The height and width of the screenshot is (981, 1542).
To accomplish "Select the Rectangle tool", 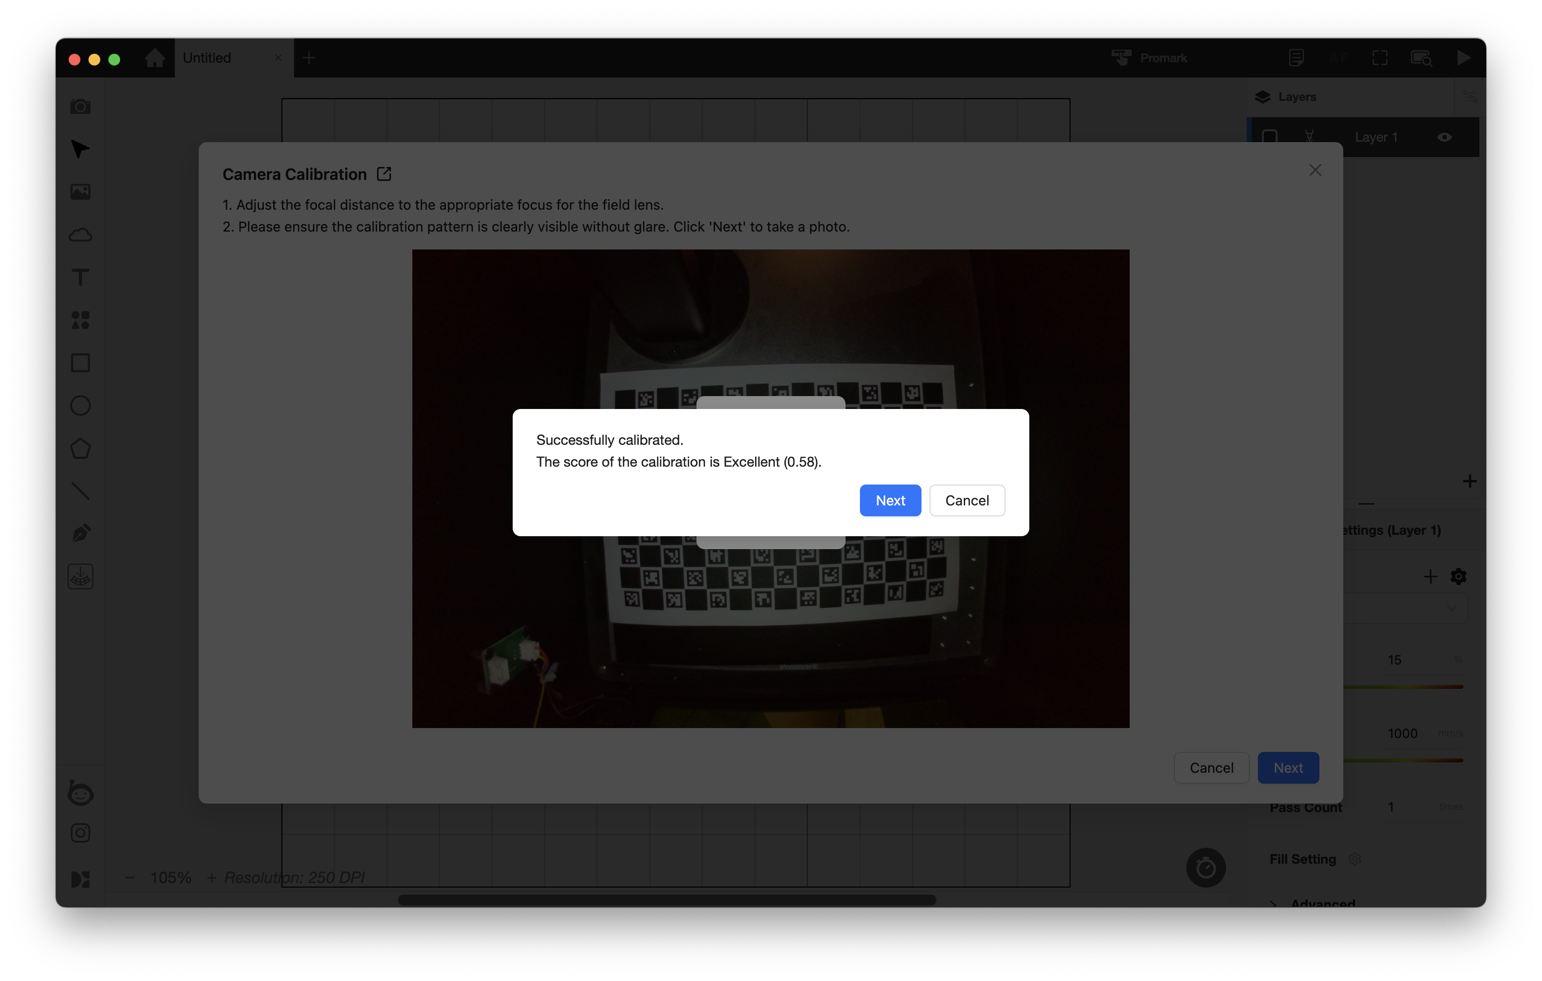I will [80, 363].
